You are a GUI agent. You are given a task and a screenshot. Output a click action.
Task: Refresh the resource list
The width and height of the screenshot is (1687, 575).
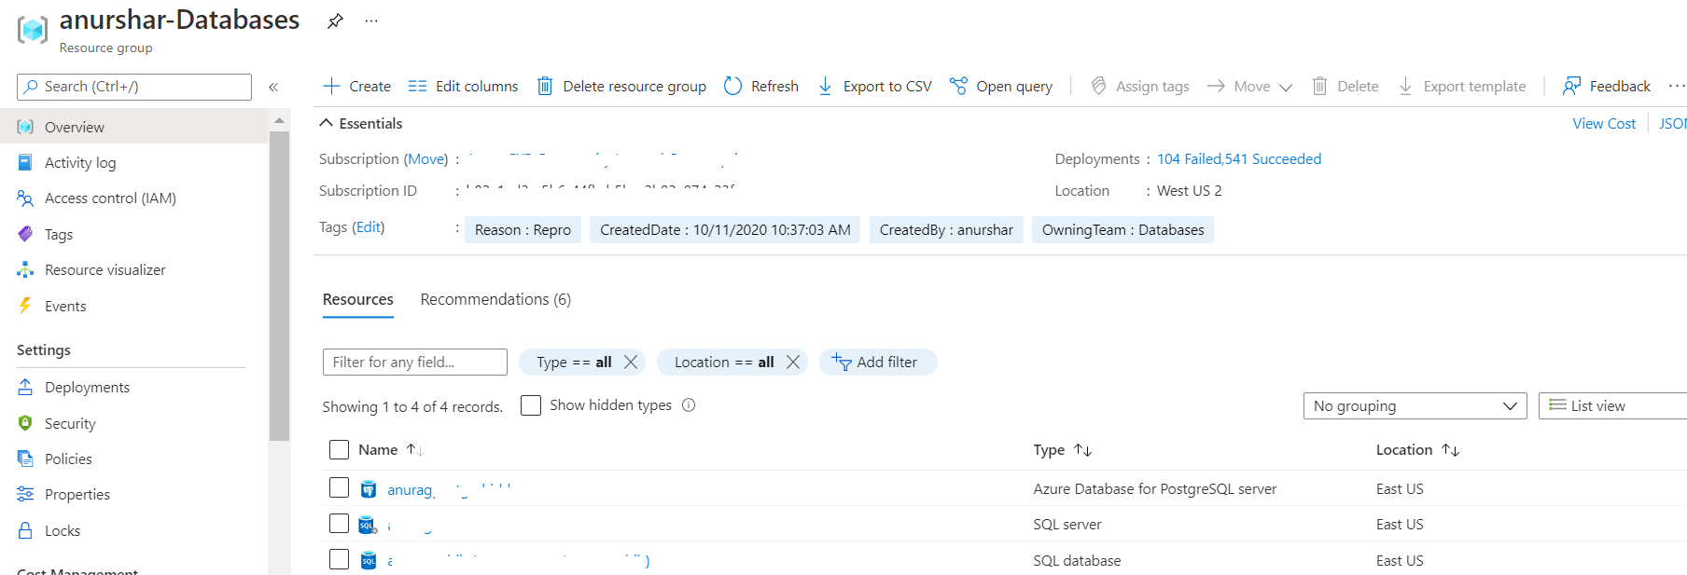coord(761,87)
